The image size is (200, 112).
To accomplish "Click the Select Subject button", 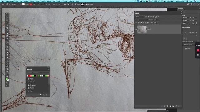I will point(187,45).
